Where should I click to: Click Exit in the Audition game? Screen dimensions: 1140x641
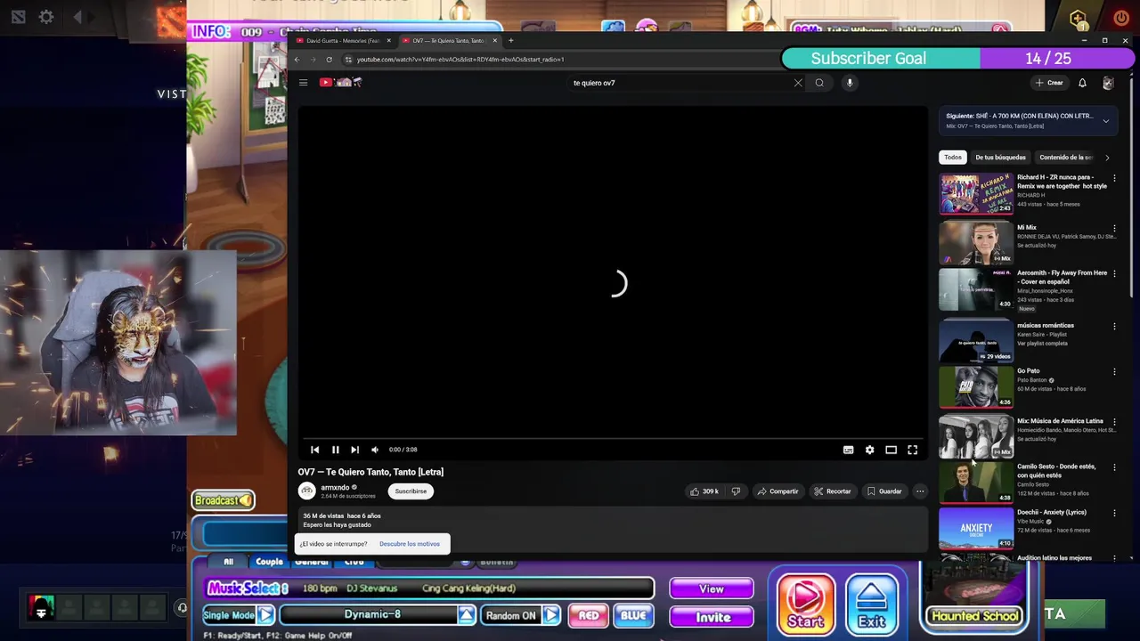(x=871, y=606)
